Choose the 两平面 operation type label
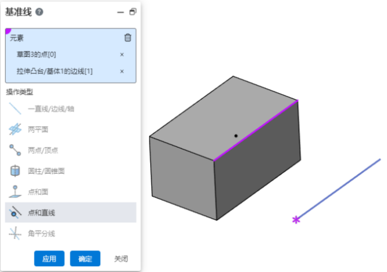Image resolution: width=387 pixels, height=272 pixels. [38, 129]
